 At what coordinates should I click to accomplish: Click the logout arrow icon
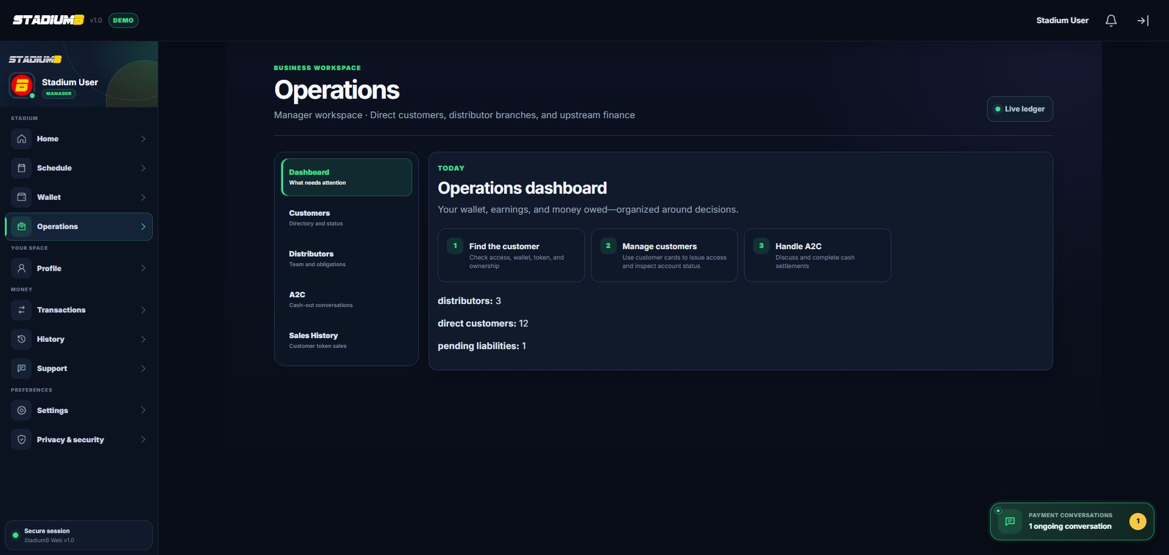[x=1143, y=21]
